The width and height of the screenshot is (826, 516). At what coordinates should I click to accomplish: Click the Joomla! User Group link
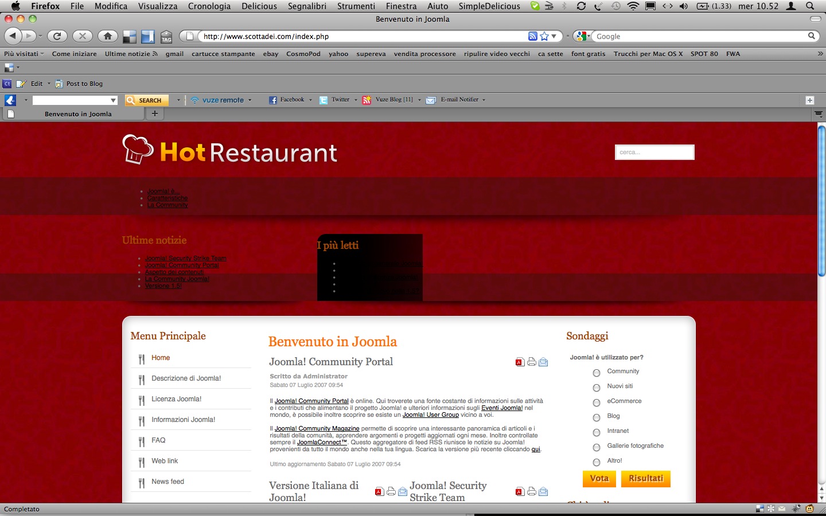tap(431, 415)
